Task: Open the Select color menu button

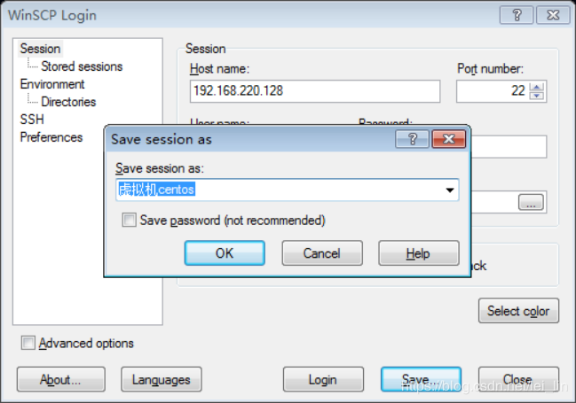Action: point(518,311)
